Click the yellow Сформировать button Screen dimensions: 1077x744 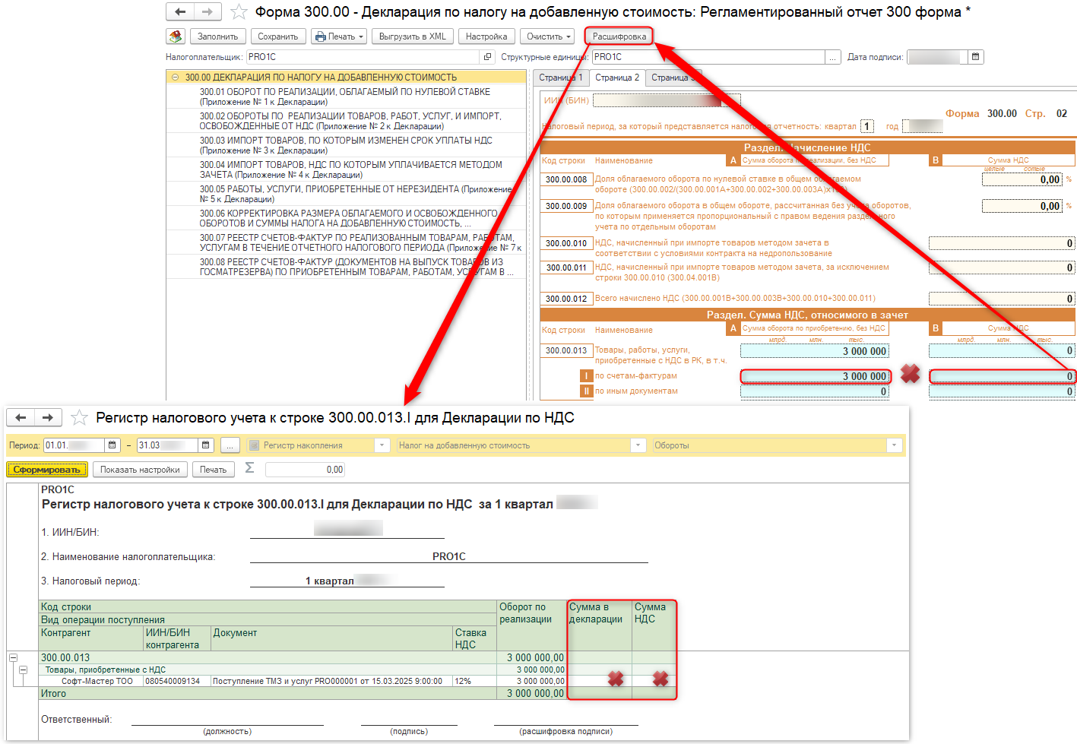click(x=47, y=470)
